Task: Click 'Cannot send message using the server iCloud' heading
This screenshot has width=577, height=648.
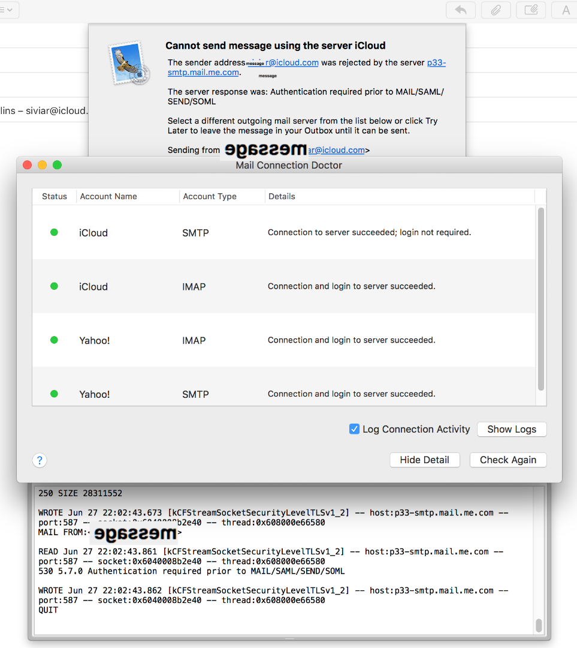Action: pyautogui.click(x=275, y=46)
